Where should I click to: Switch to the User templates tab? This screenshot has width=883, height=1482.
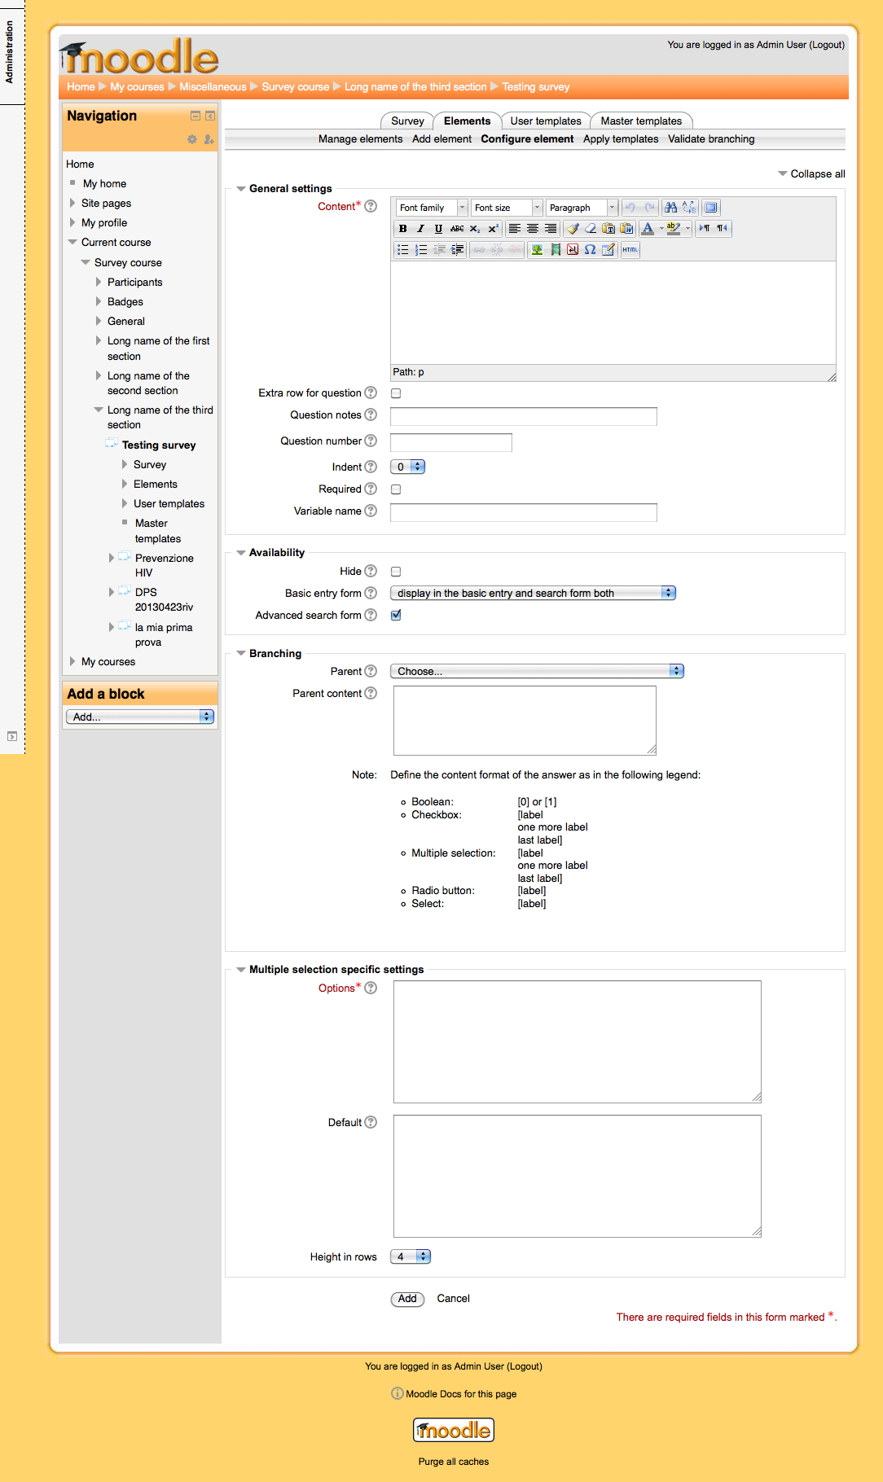pyautogui.click(x=546, y=121)
